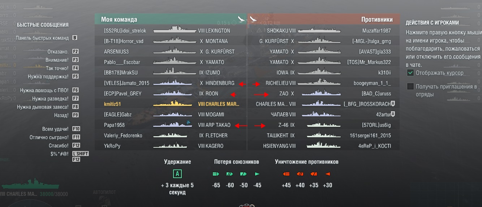The width and height of the screenshot is (482, 207).
Task: Select enemy player 4eReP_i_KOCTI
Action: pyautogui.click(x=374, y=146)
